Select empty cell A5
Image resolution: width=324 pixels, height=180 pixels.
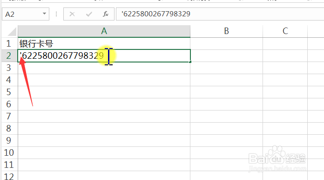click(104, 92)
